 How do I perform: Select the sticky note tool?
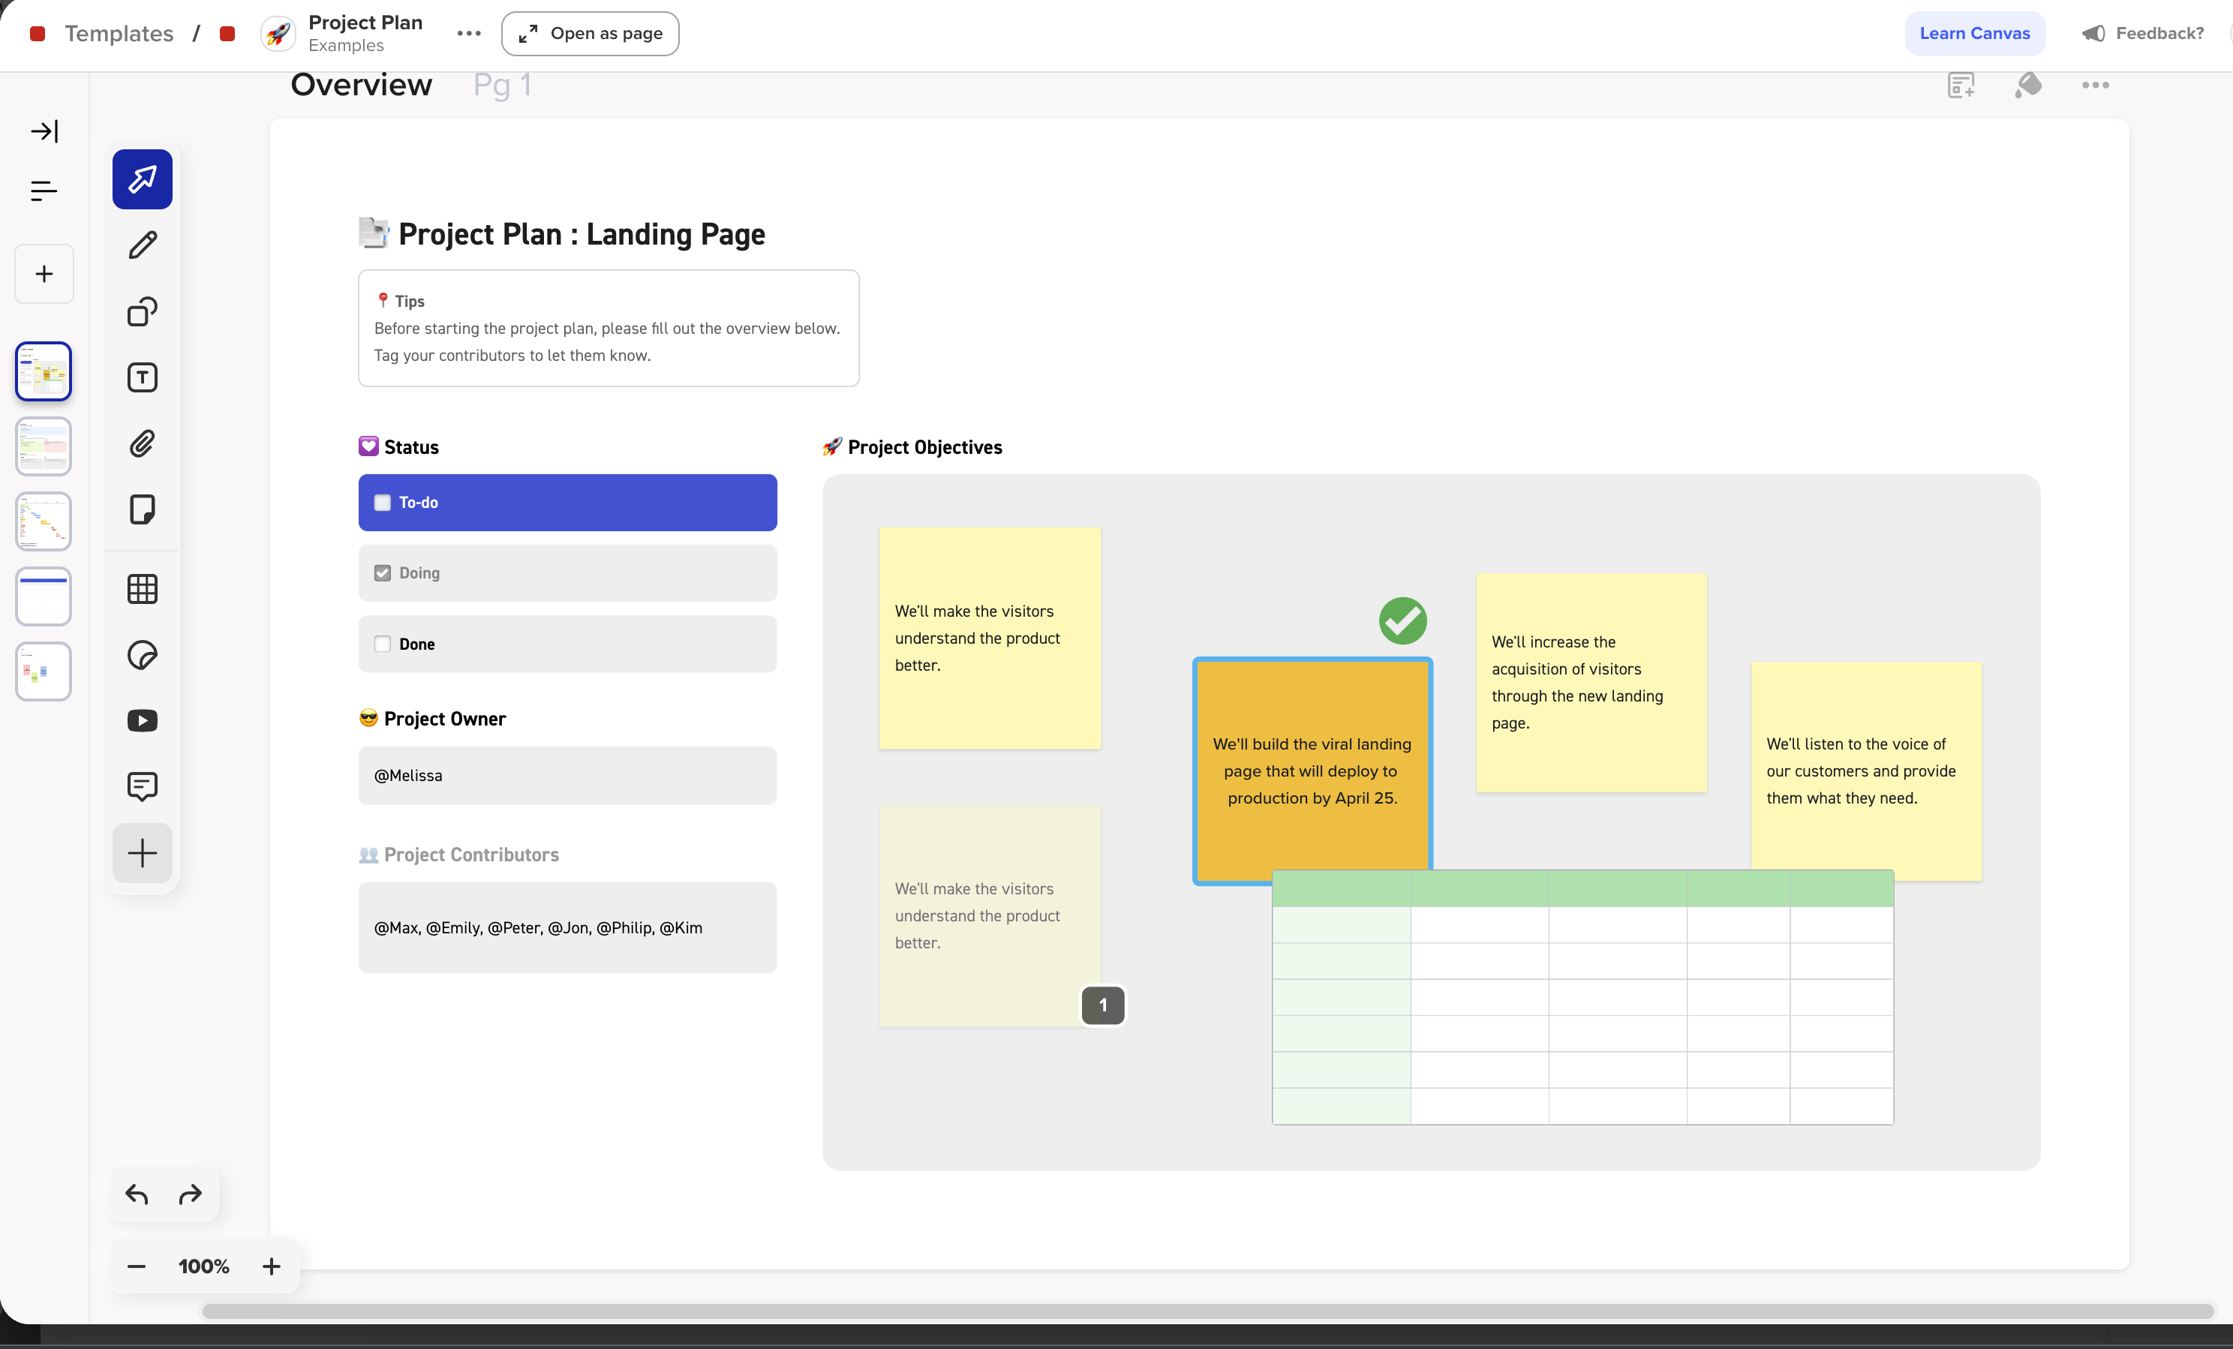click(143, 509)
